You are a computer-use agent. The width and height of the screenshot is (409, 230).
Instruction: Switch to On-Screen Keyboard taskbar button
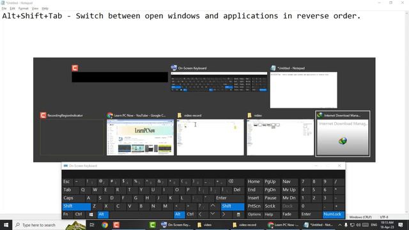(x=176, y=225)
